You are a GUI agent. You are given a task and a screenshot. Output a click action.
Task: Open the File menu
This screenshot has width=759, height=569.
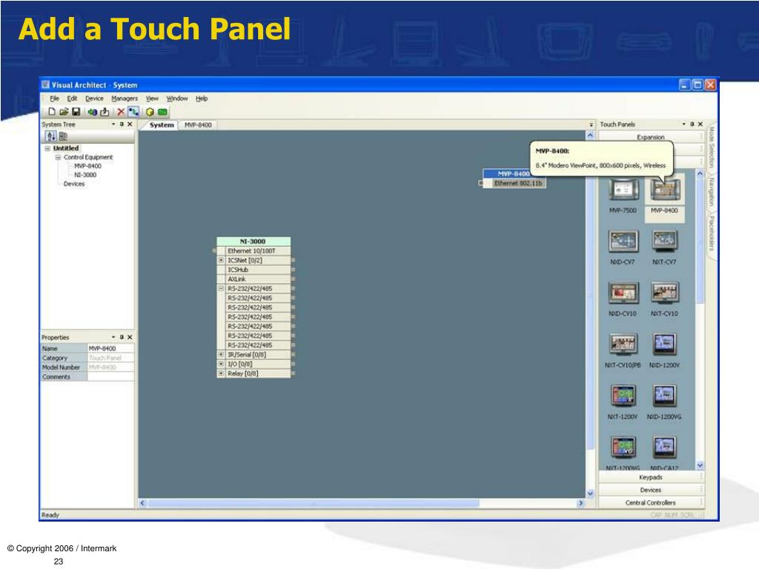coord(54,99)
